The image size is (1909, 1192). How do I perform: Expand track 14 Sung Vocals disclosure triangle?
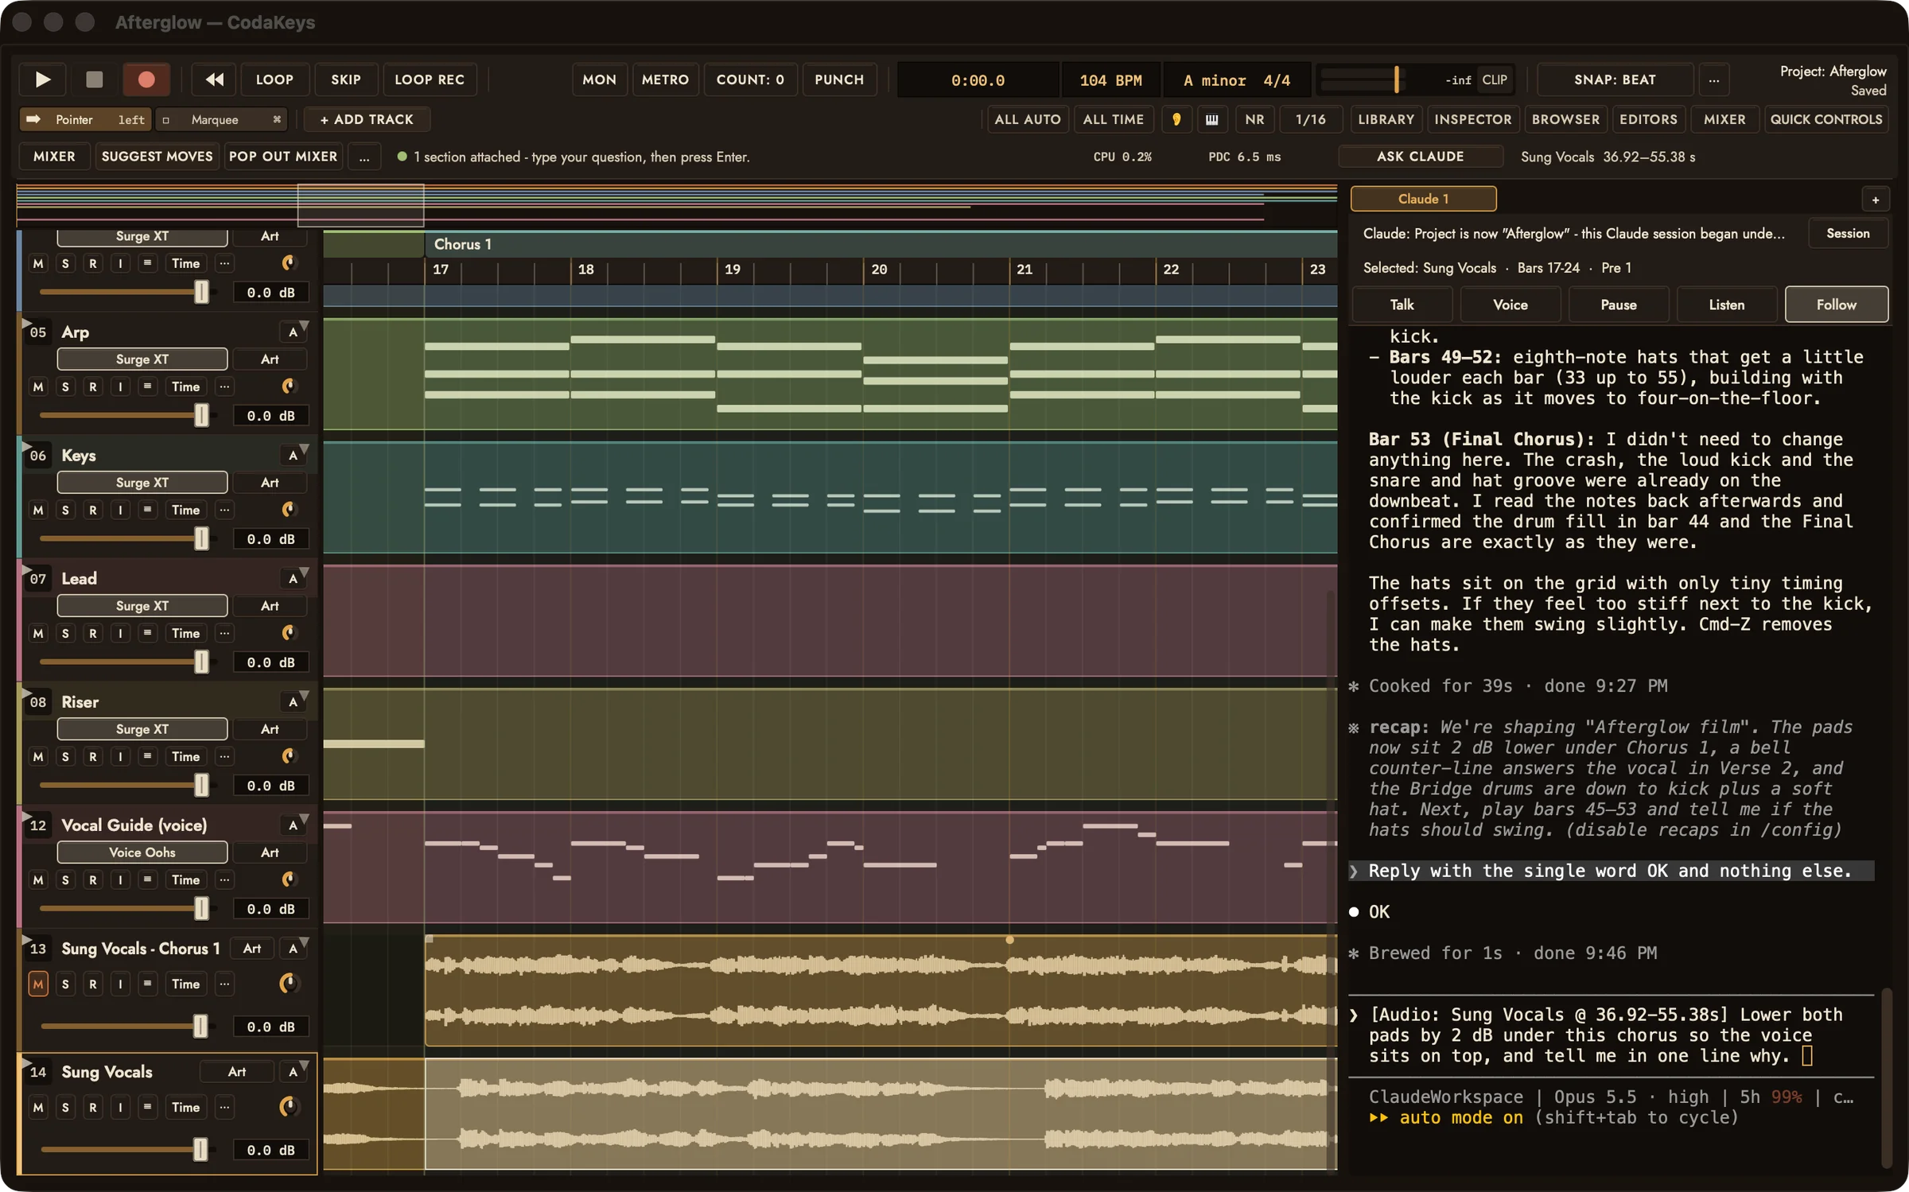(x=25, y=1062)
